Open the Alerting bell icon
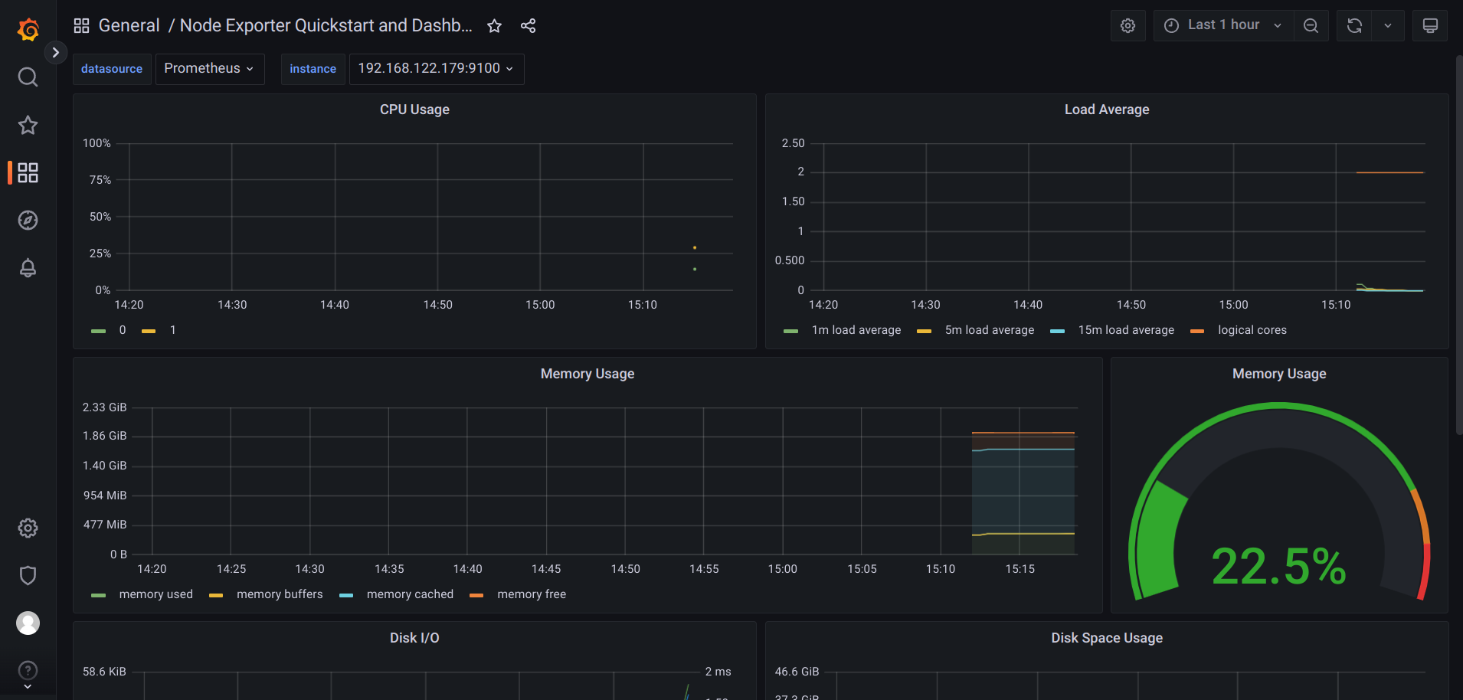This screenshot has height=700, width=1463. coord(28,267)
